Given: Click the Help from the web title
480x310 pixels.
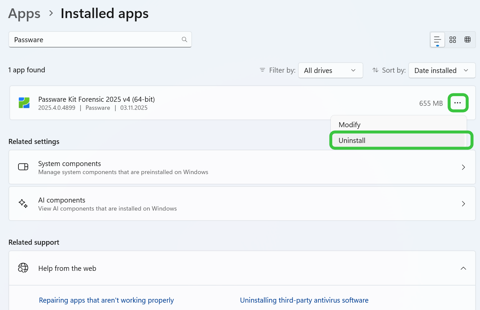Looking at the screenshot, I should tap(67, 268).
